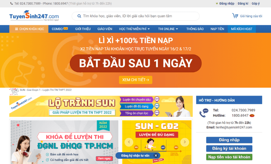Click the hamburger icon beside Chọn khóa học
Viewport: 271px width, 164px height.
[16, 29]
